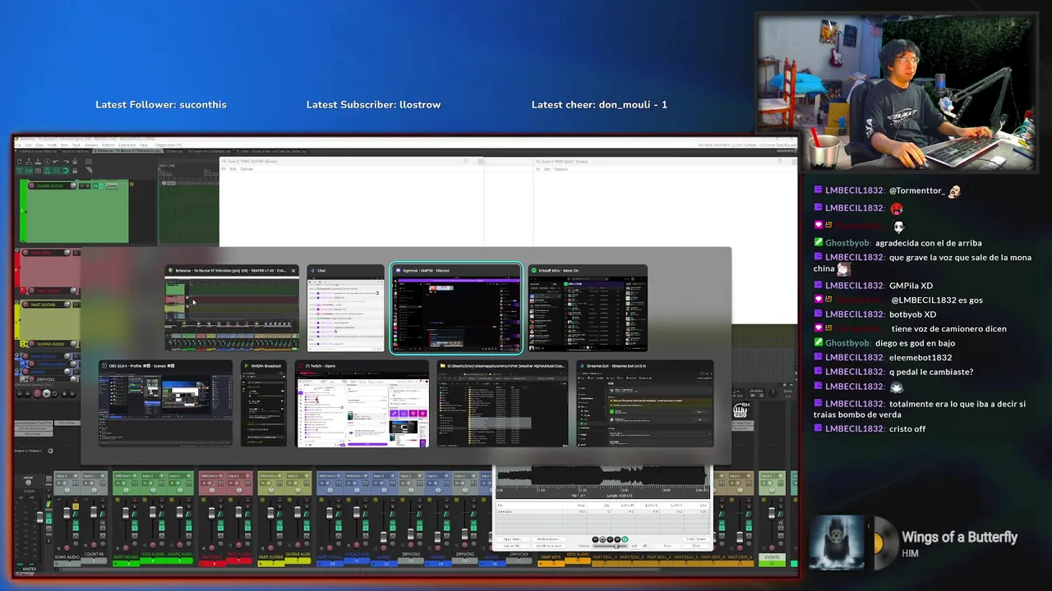
Task: Close REAPER window from task switcher thumbnail
Action: (x=293, y=270)
